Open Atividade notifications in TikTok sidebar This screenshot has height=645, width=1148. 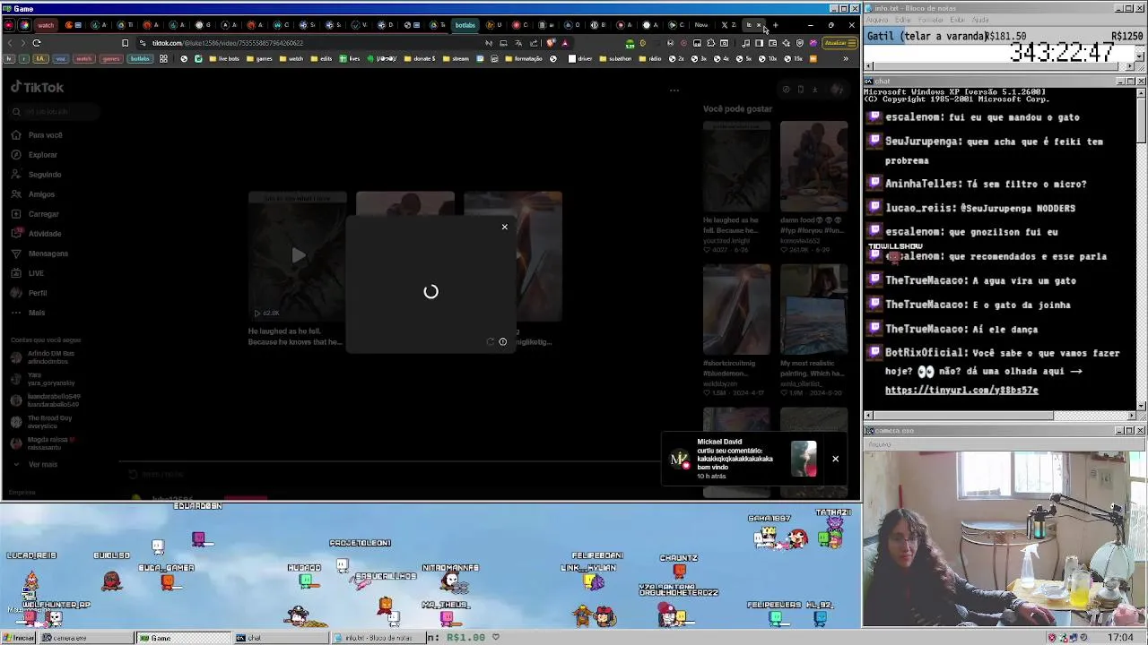44,234
